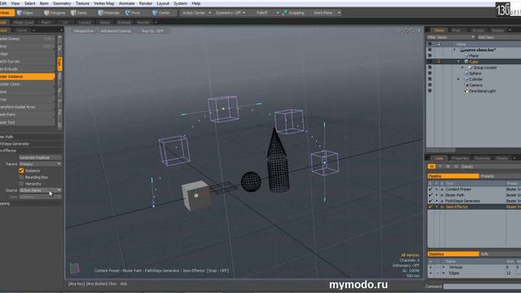Open the Advanced OpenGL shading menu
521x293 pixels.
[116, 31]
